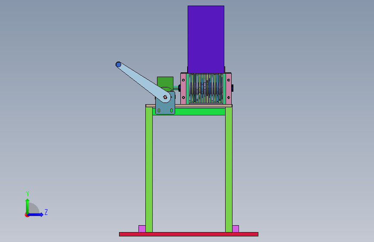The image size is (374, 242).
Task: Click the Z label of the triad
Action: pyautogui.click(x=46, y=212)
